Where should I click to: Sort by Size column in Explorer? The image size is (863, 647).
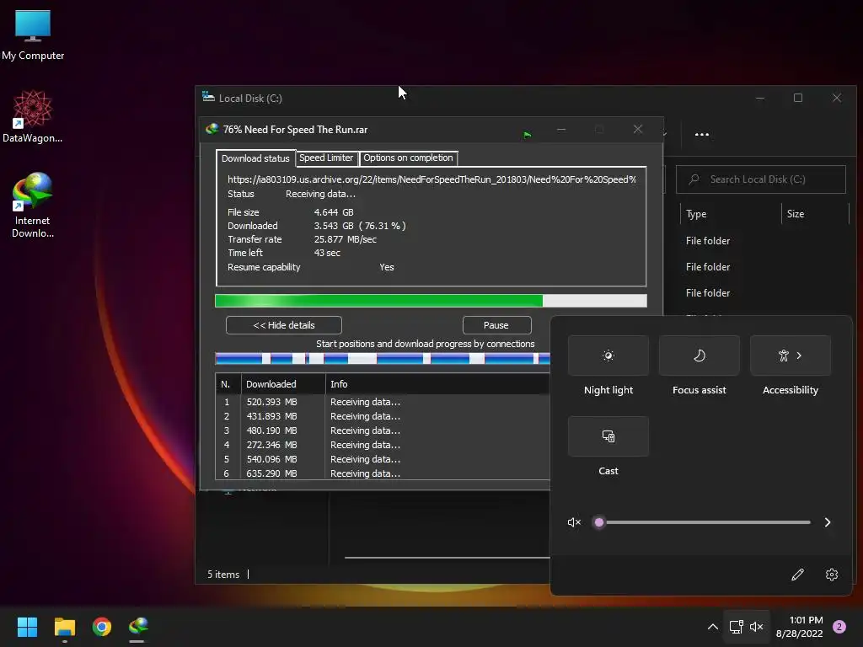pyautogui.click(x=815, y=214)
